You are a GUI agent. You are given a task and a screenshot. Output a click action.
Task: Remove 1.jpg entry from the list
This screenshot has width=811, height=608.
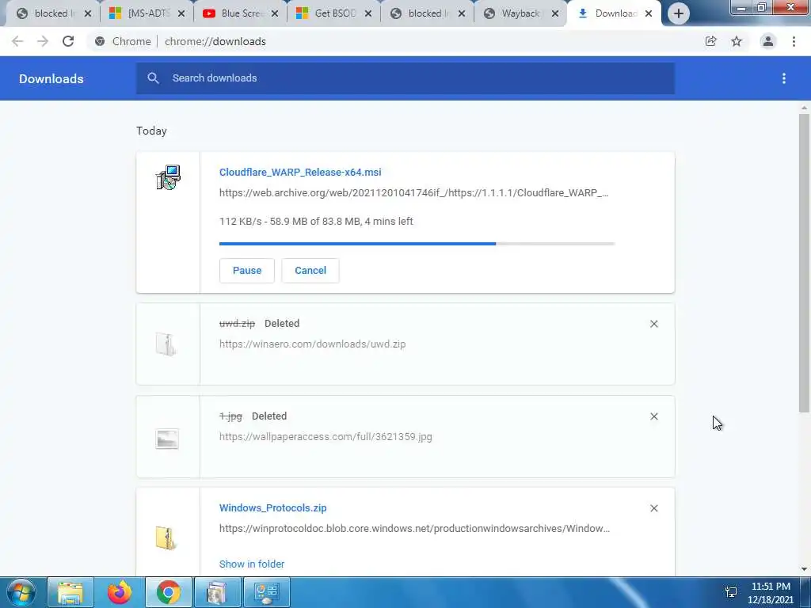[x=653, y=416]
